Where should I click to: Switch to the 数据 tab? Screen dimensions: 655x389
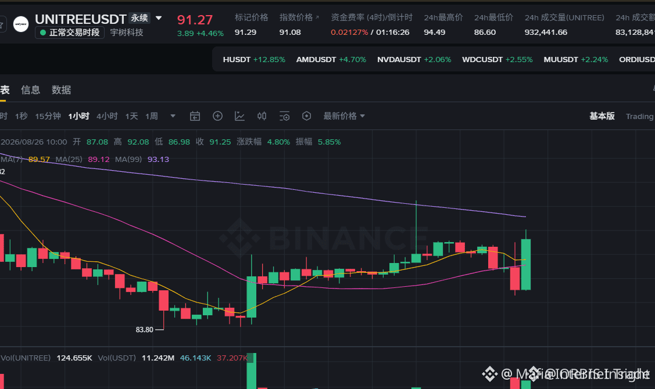coord(61,90)
